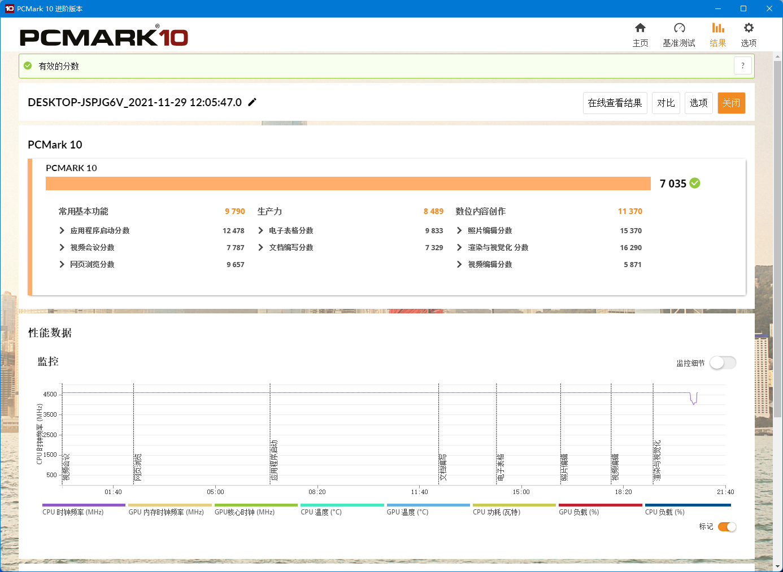The image size is (783, 572).
Task: Click the home icon in the navigation bar
Action: [x=640, y=28]
